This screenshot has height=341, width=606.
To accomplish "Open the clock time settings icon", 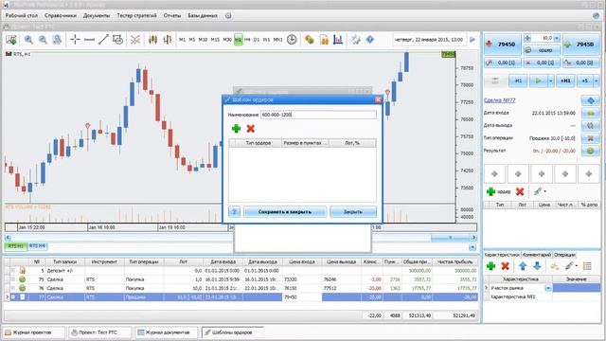I will point(292,40).
